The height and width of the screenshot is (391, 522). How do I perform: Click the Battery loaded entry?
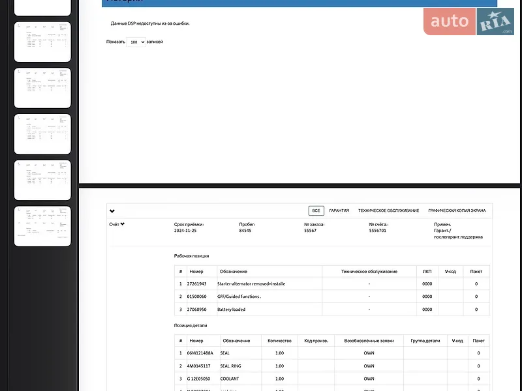tap(231, 309)
